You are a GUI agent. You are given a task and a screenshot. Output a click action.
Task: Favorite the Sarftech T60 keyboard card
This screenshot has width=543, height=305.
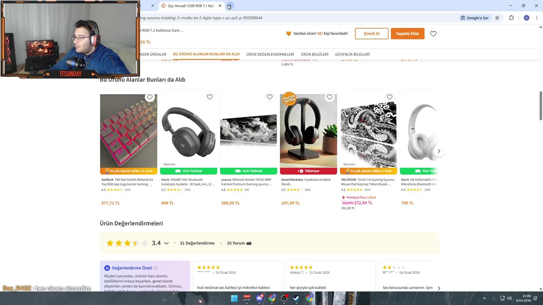tap(150, 97)
